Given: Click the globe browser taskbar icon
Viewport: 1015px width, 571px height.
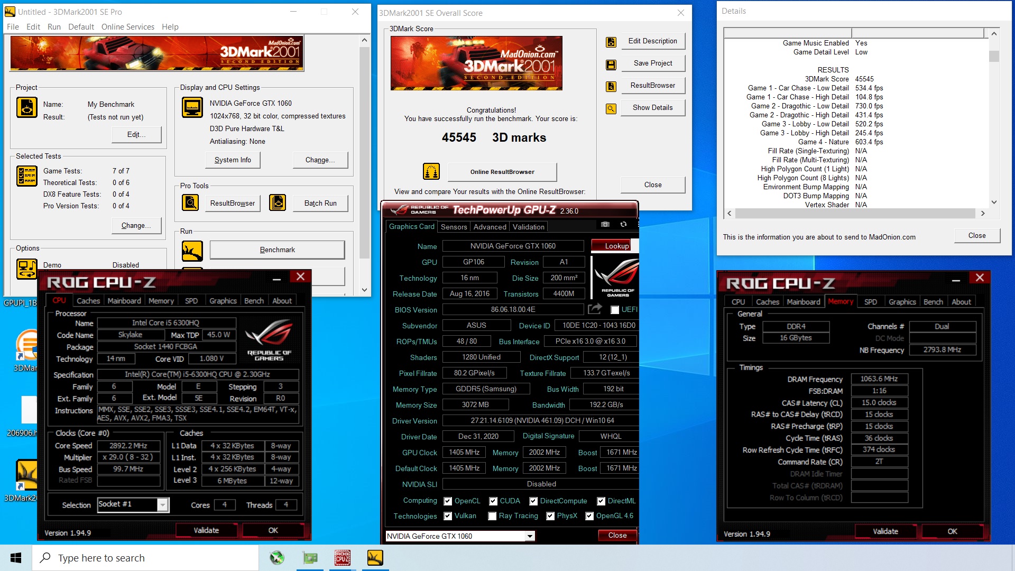Looking at the screenshot, I should (277, 558).
